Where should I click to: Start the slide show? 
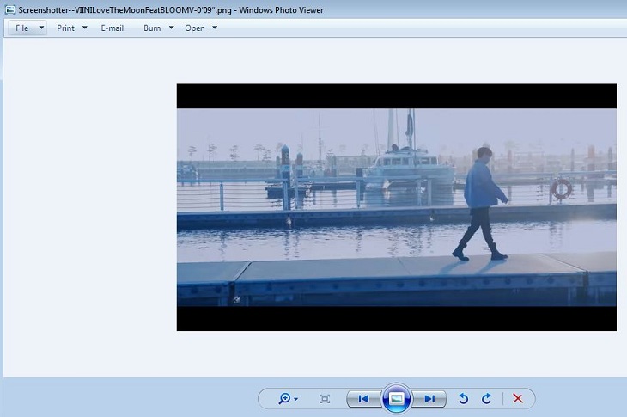[396, 399]
